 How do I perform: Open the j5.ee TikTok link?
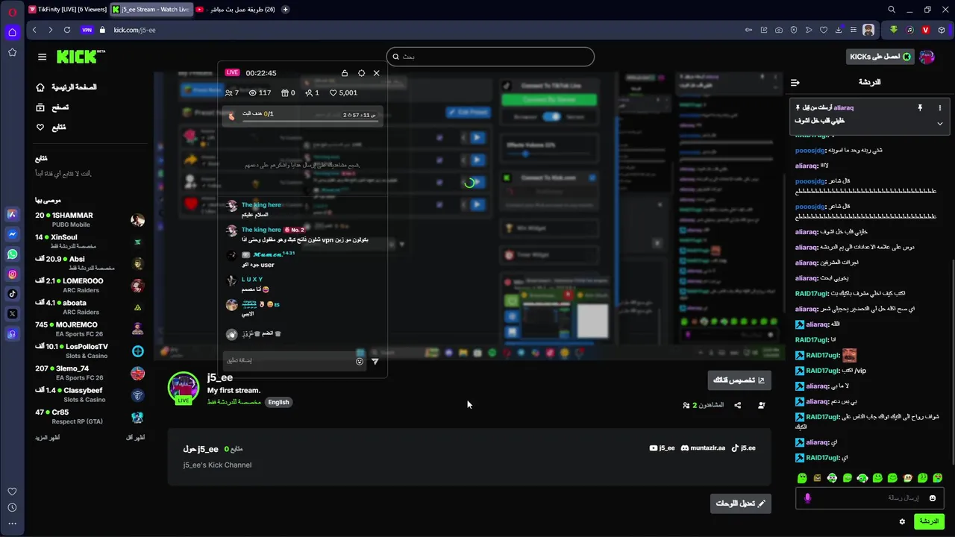(x=743, y=448)
